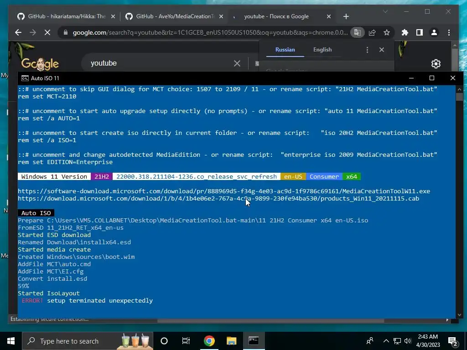
Task: Open Chrome tab search dropdown arrow
Action: tap(385, 11)
